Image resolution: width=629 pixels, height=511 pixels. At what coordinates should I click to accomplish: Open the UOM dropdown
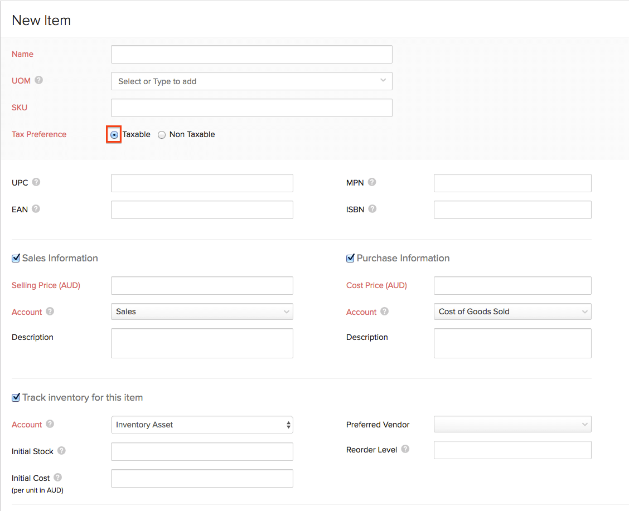[x=251, y=81]
